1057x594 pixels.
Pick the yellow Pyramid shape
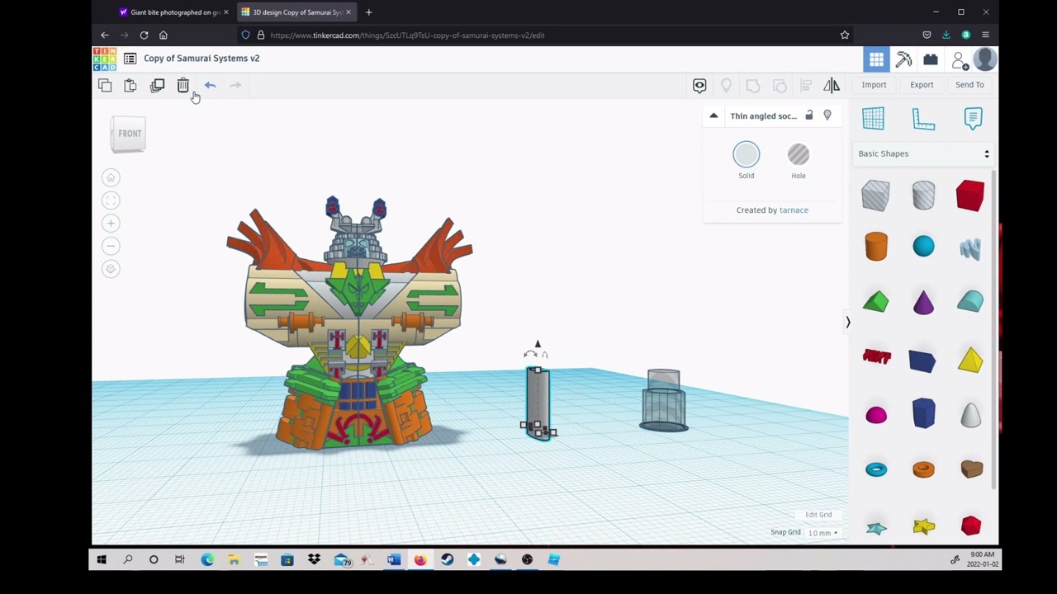tap(970, 360)
